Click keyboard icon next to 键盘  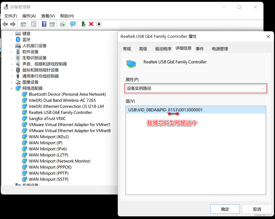18,33
